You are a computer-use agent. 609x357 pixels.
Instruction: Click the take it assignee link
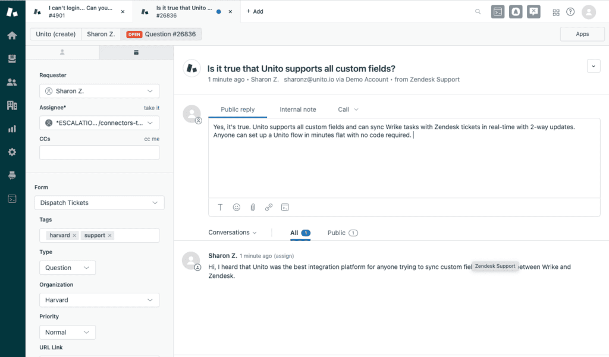pyautogui.click(x=153, y=108)
